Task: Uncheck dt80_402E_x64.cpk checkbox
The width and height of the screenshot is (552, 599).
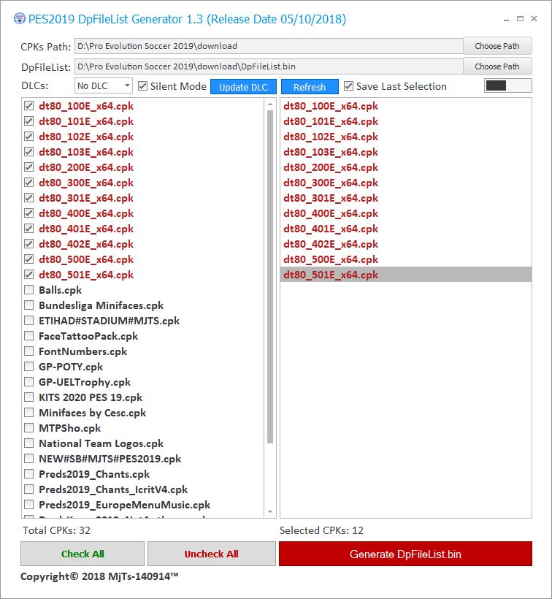Action: tap(29, 244)
